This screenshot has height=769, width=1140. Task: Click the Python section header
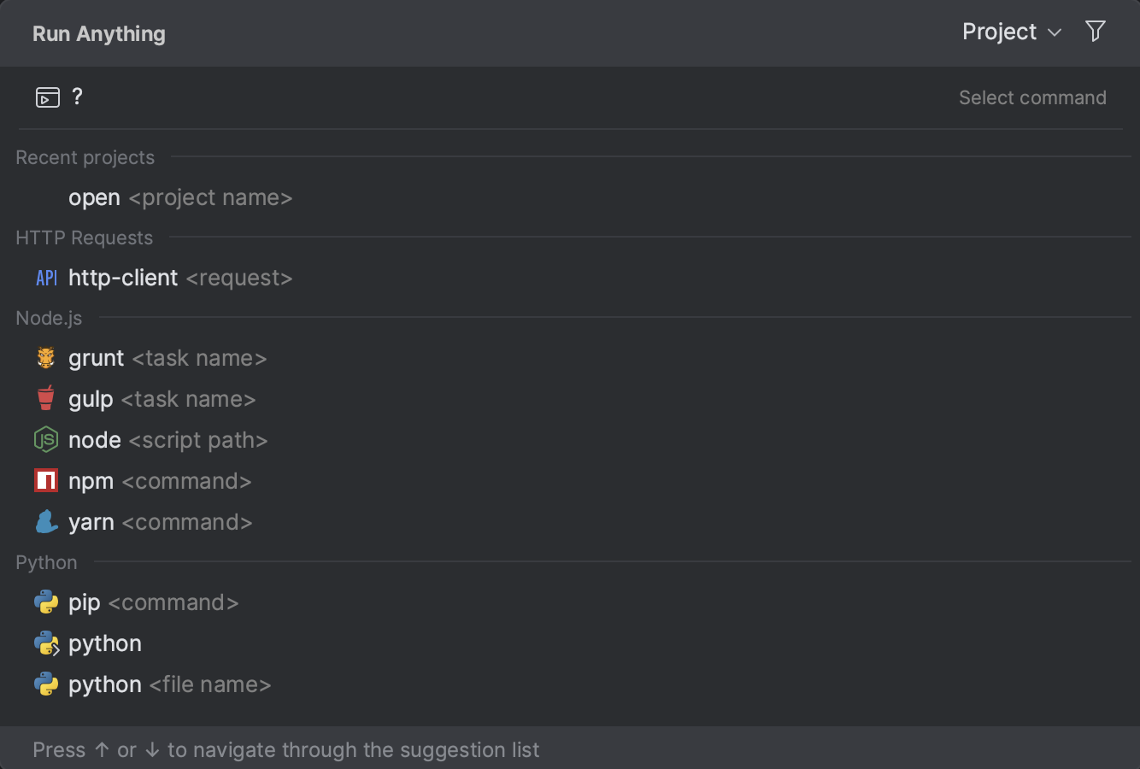click(46, 562)
